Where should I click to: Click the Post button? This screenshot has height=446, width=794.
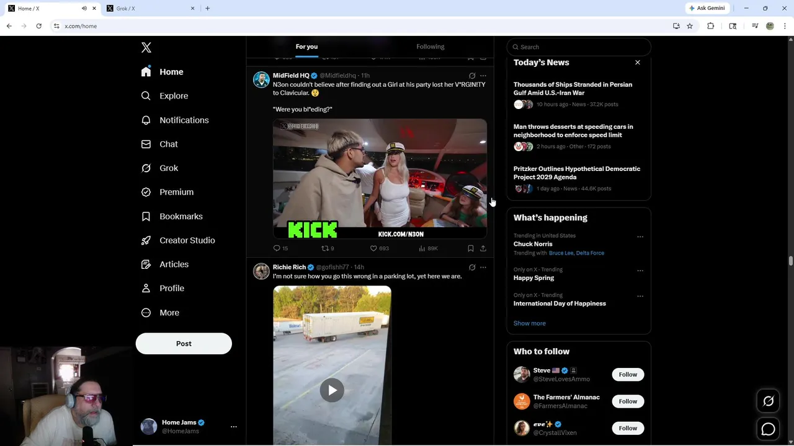click(x=184, y=344)
